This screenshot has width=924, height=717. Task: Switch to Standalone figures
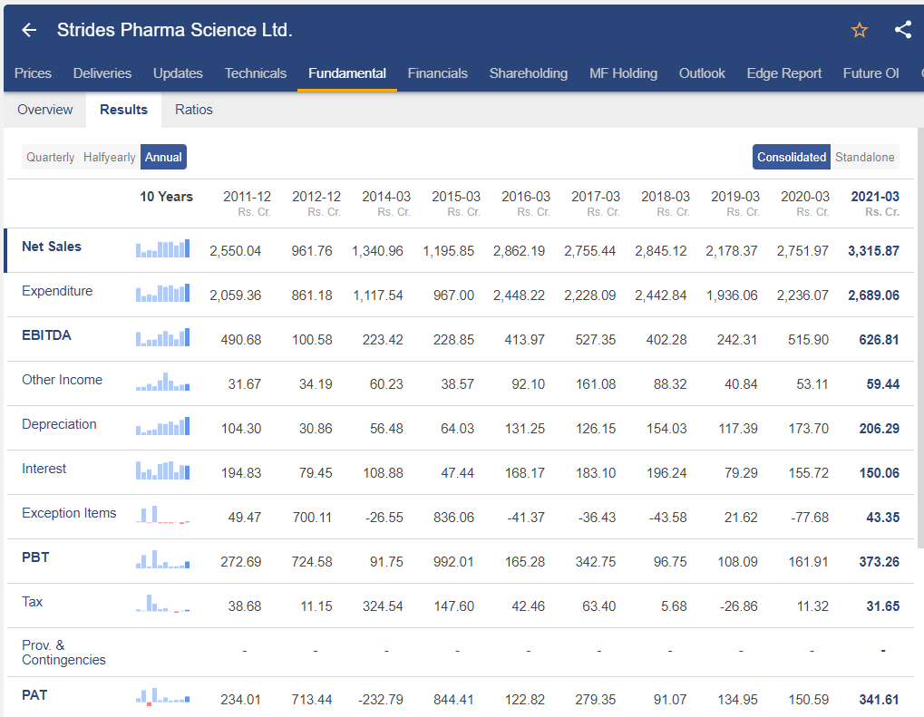tap(864, 158)
